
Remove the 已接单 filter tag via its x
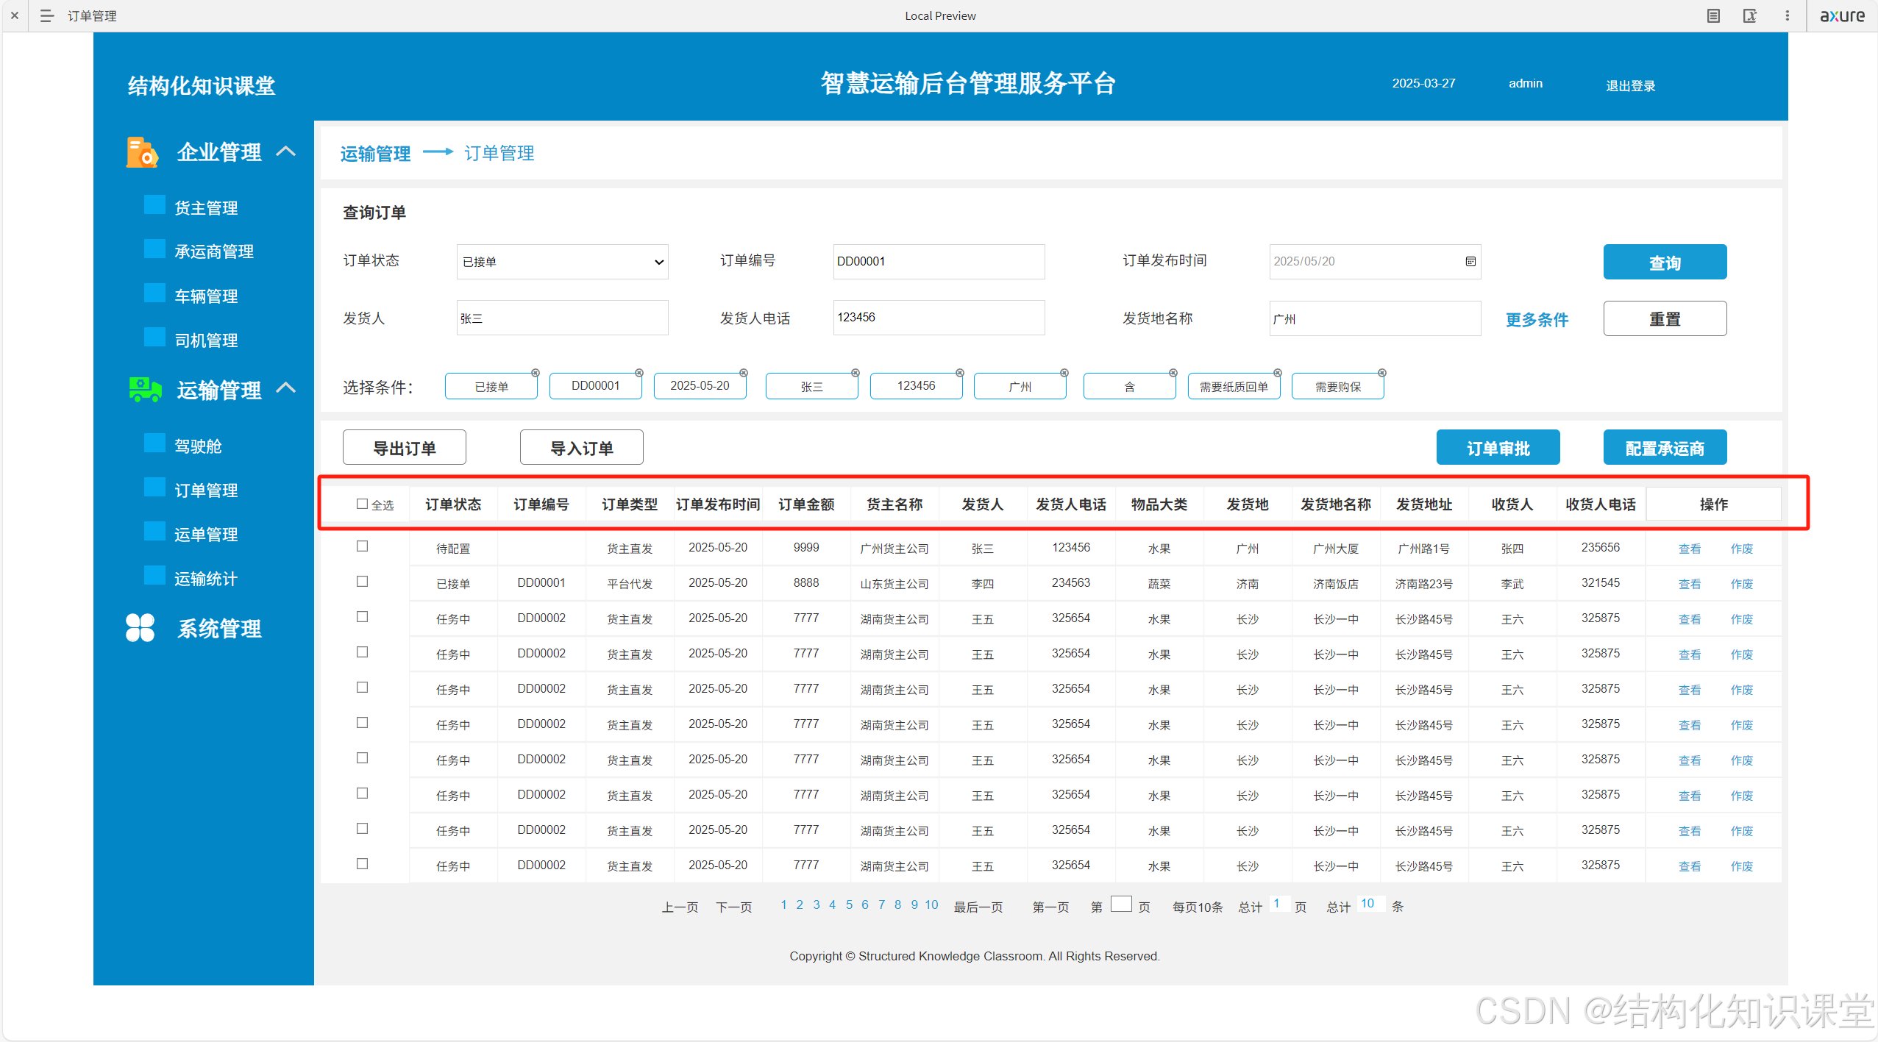(x=536, y=373)
